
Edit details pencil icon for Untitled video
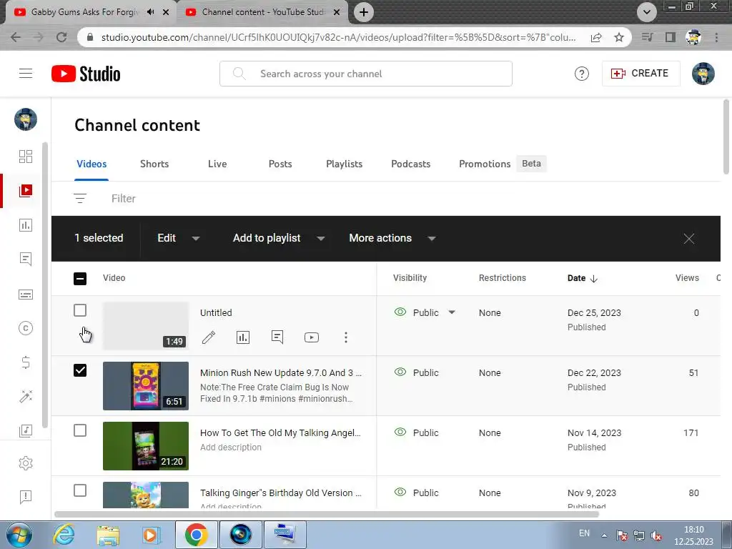pos(209,337)
